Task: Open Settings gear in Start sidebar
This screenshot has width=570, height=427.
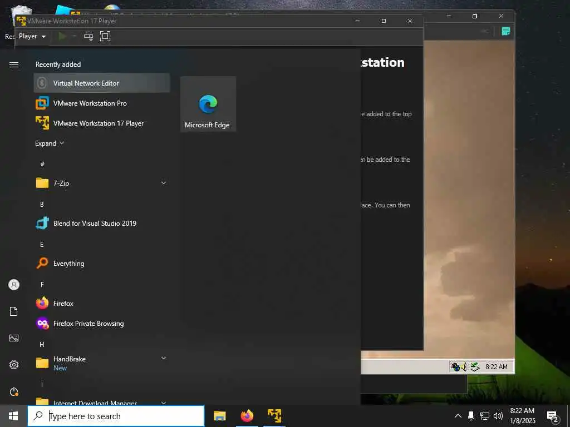Action: point(14,365)
